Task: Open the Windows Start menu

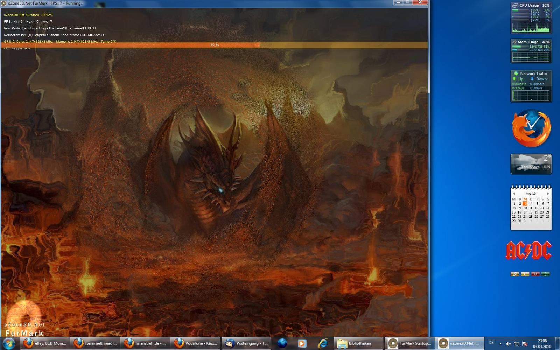Action: (x=8, y=343)
